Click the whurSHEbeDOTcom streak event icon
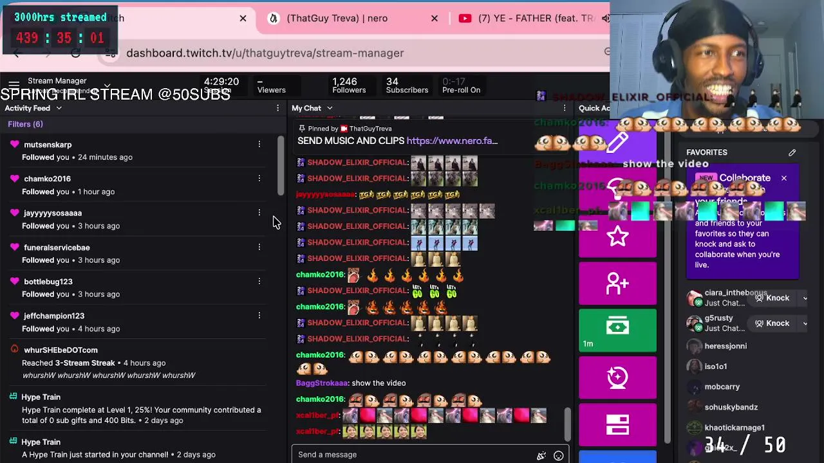 click(x=14, y=349)
